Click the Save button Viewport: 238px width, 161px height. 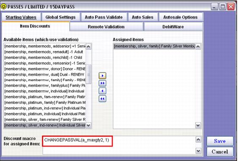click(220, 141)
